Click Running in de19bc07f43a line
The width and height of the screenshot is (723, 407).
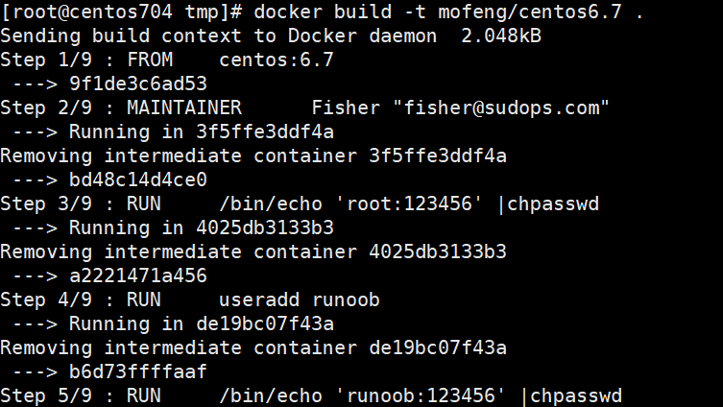click(x=202, y=324)
